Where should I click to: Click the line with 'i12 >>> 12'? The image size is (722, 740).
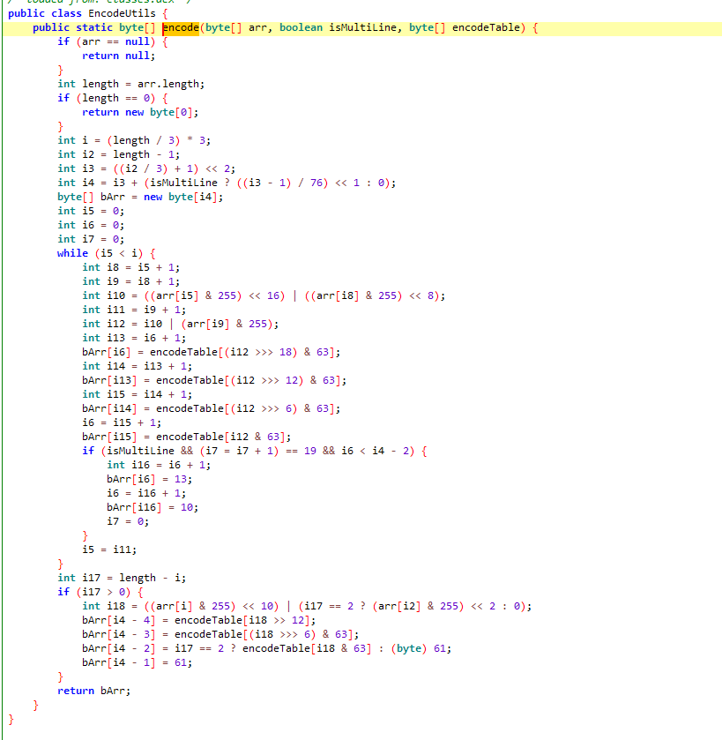214,380
